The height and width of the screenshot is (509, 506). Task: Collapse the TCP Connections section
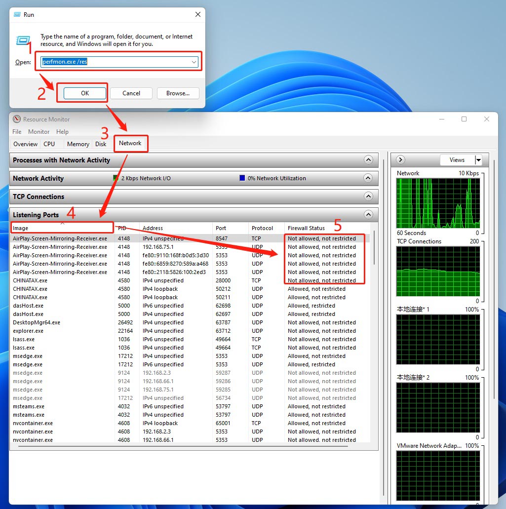tap(369, 196)
